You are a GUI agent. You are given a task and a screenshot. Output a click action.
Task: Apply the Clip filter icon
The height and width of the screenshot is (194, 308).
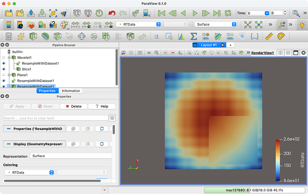coord(33,36)
